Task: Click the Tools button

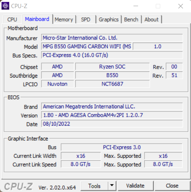Action: tap(94, 186)
